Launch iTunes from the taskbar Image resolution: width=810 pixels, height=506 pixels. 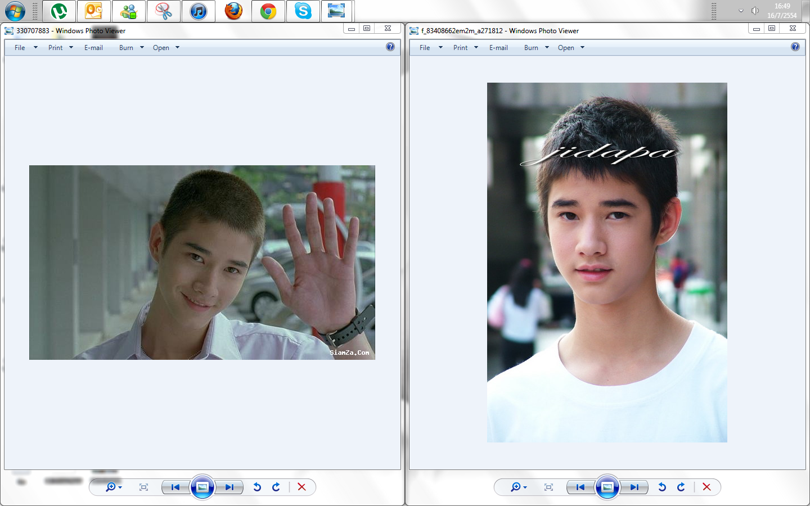[199, 11]
